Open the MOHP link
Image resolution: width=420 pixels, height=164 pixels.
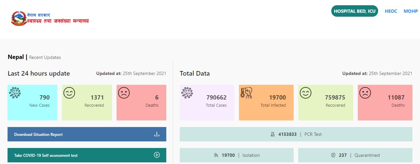pos(411,11)
